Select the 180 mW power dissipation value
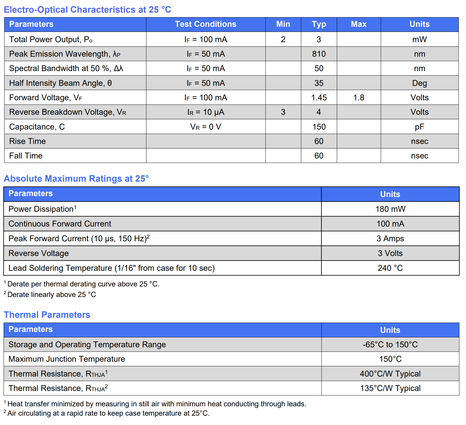Screen dimensions: 466x425 [390, 209]
